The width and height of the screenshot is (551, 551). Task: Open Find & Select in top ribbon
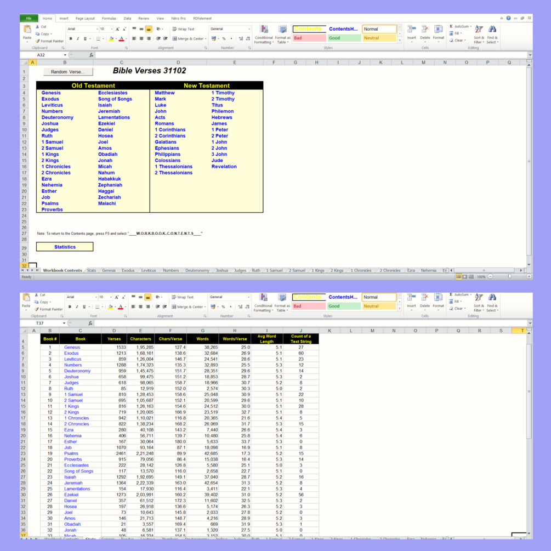tap(492, 34)
